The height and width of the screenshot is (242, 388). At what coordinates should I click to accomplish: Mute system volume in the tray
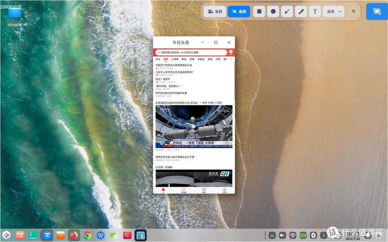coord(282,235)
